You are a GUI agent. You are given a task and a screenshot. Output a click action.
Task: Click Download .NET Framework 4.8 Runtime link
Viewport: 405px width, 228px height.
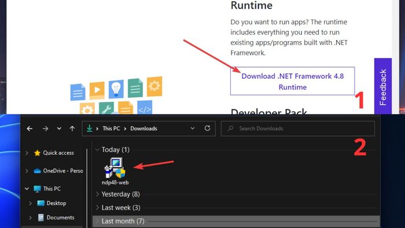[292, 81]
